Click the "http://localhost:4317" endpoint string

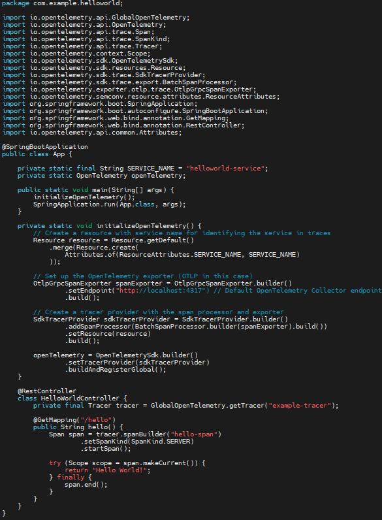coord(163,291)
